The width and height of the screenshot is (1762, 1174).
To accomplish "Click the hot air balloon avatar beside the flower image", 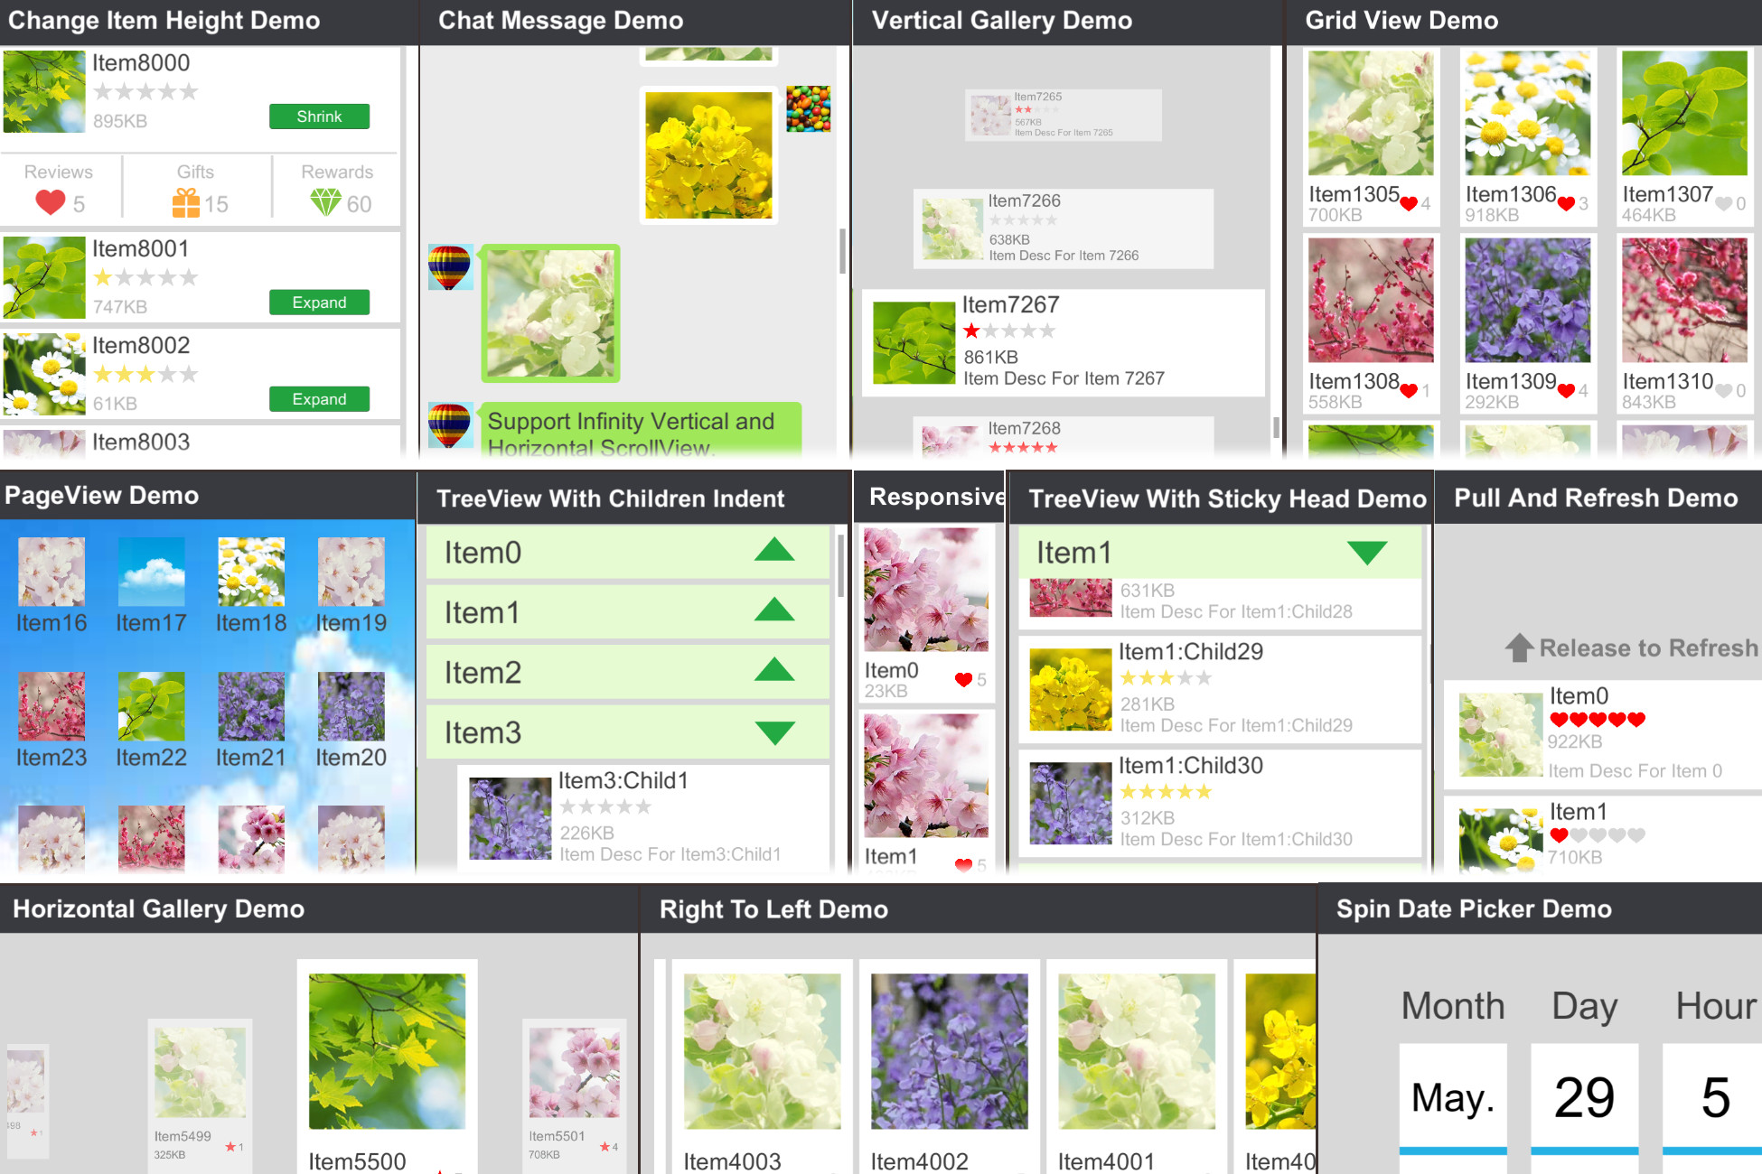I will pyautogui.click(x=449, y=267).
